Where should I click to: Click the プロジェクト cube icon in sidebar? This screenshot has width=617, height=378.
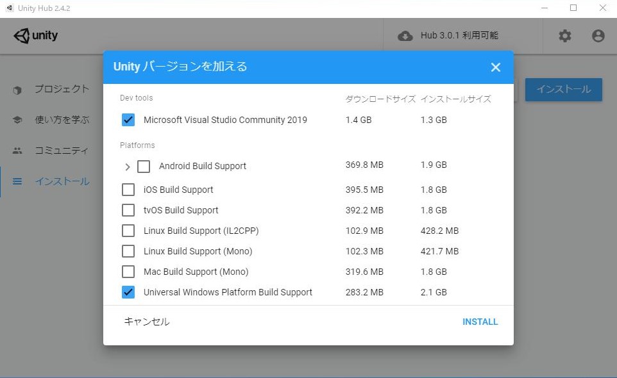click(17, 90)
